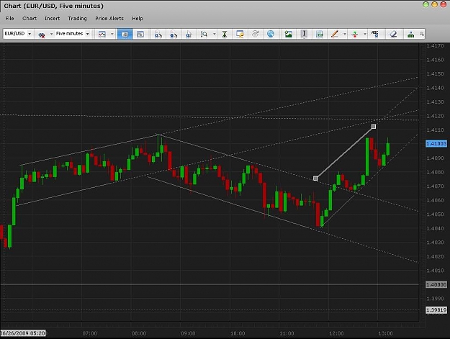Click the green minimize window button

point(426,4)
